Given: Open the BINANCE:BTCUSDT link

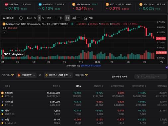Looking at the screenshot, I should (x=91, y=66).
